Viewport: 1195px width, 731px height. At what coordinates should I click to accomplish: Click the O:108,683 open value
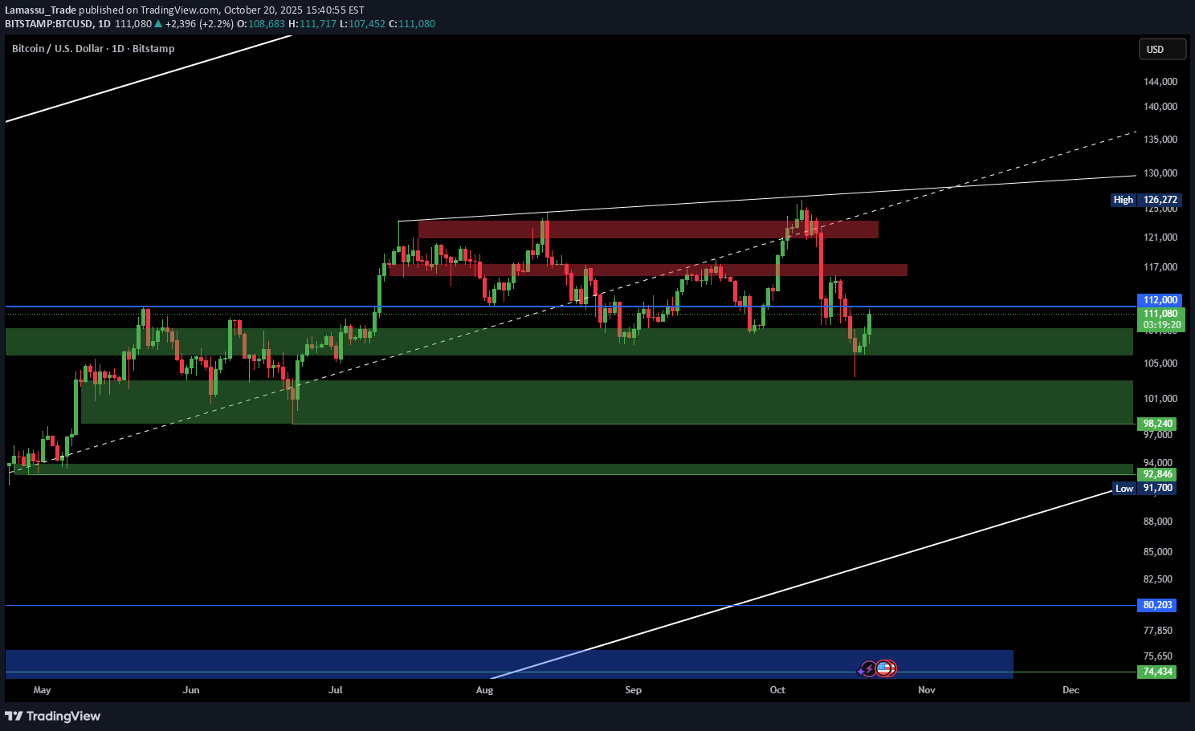pos(262,24)
